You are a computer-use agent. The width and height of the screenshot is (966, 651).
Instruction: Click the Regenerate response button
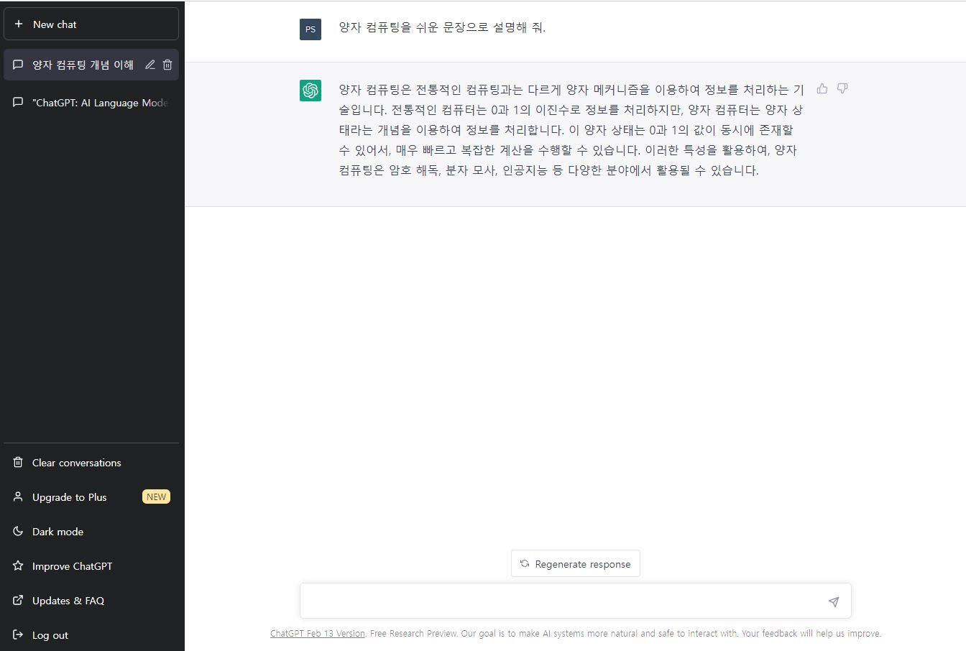tap(575, 563)
